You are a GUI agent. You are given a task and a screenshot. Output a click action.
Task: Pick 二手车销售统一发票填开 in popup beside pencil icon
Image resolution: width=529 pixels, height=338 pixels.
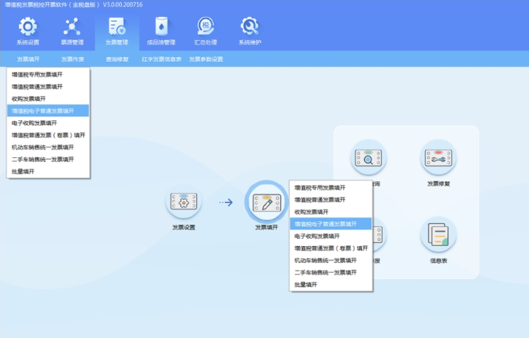pos(331,273)
